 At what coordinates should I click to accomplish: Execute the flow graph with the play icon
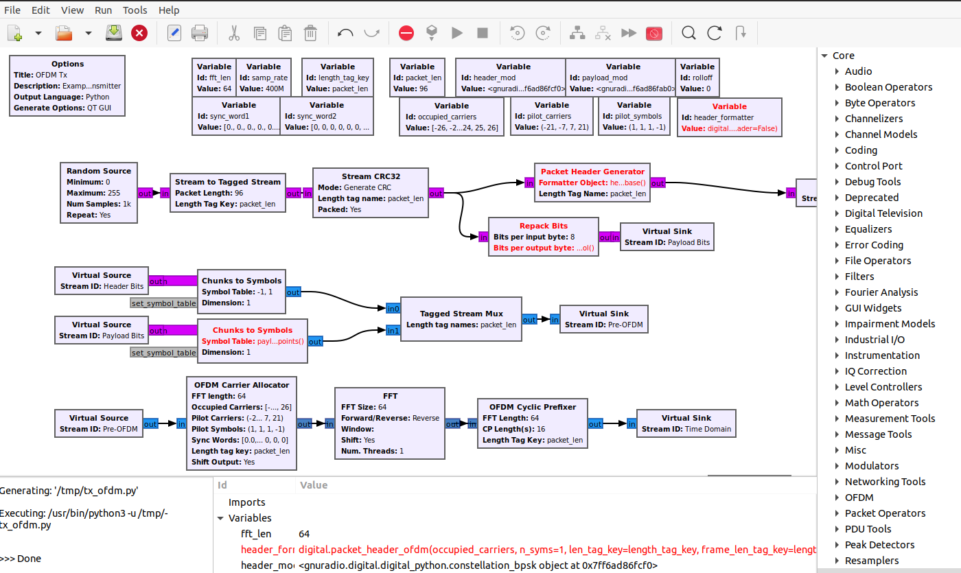coord(456,32)
